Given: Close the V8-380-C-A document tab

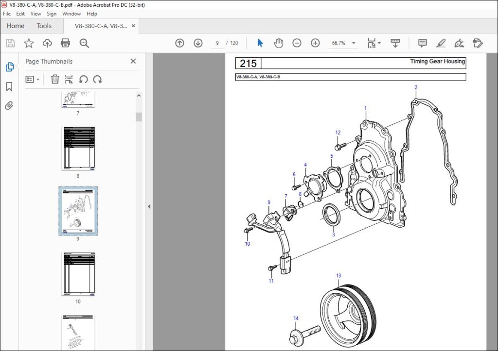Looking at the screenshot, I should pos(133,26).
